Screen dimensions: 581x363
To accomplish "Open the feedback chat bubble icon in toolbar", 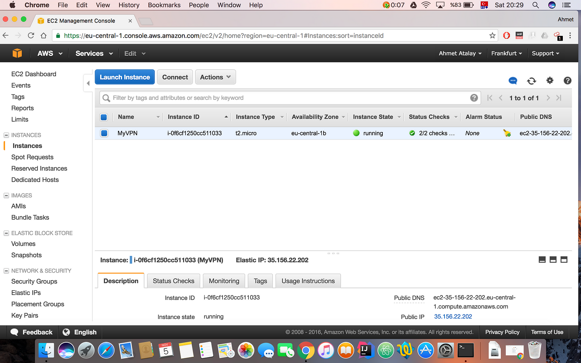I will click(513, 81).
